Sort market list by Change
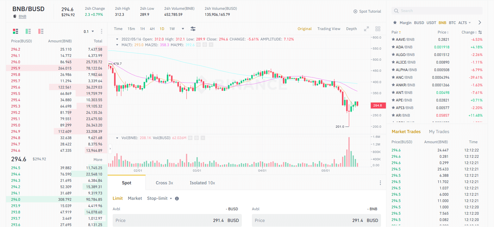This screenshot has height=227, width=494. click(469, 32)
